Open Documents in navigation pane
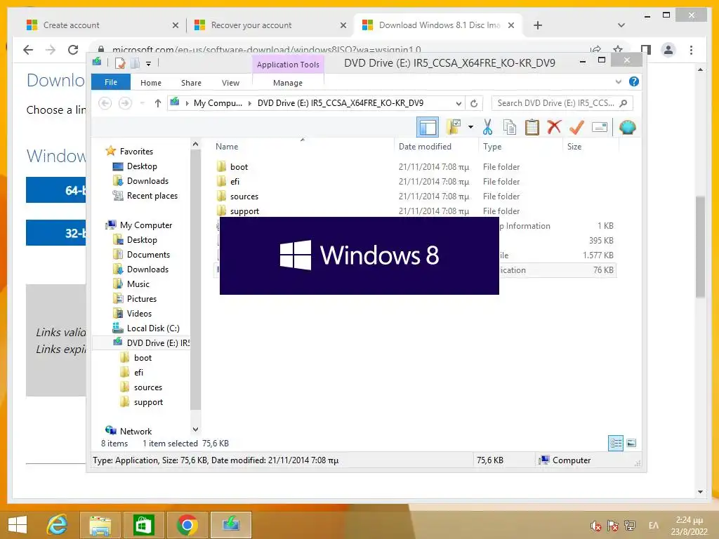 pyautogui.click(x=148, y=254)
